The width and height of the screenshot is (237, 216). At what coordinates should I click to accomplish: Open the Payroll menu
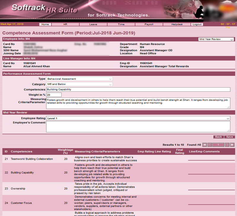[149, 24]
